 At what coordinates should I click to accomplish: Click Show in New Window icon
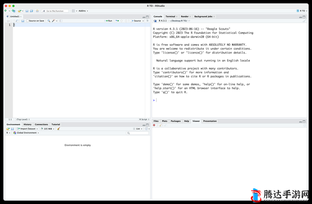[x=17, y=21]
